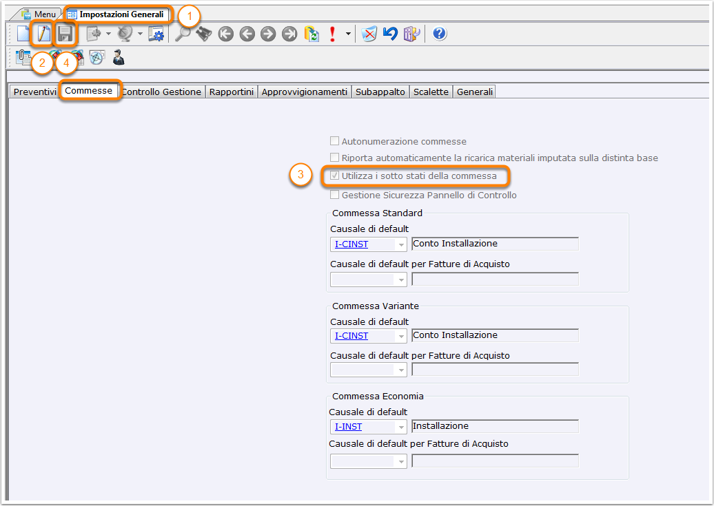Viewport: 714px width, 506px height.
Task: Click the blue undo arrow icon
Action: (390, 34)
